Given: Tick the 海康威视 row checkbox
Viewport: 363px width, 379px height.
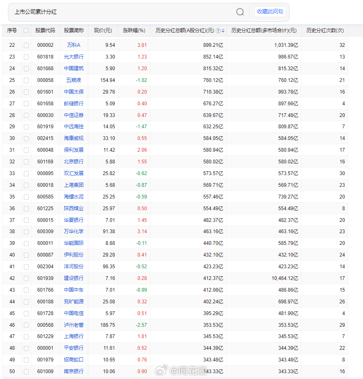Looking at the screenshot, I should [26, 138].
